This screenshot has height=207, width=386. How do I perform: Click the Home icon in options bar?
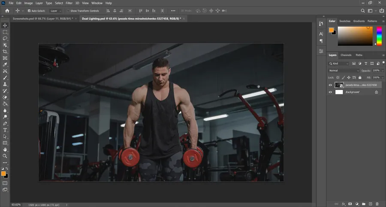point(7,11)
